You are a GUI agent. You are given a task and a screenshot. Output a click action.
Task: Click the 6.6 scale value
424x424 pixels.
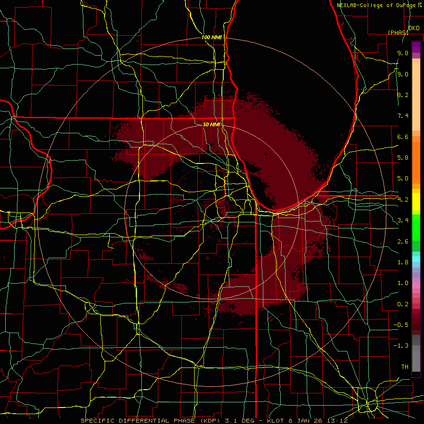point(403,137)
